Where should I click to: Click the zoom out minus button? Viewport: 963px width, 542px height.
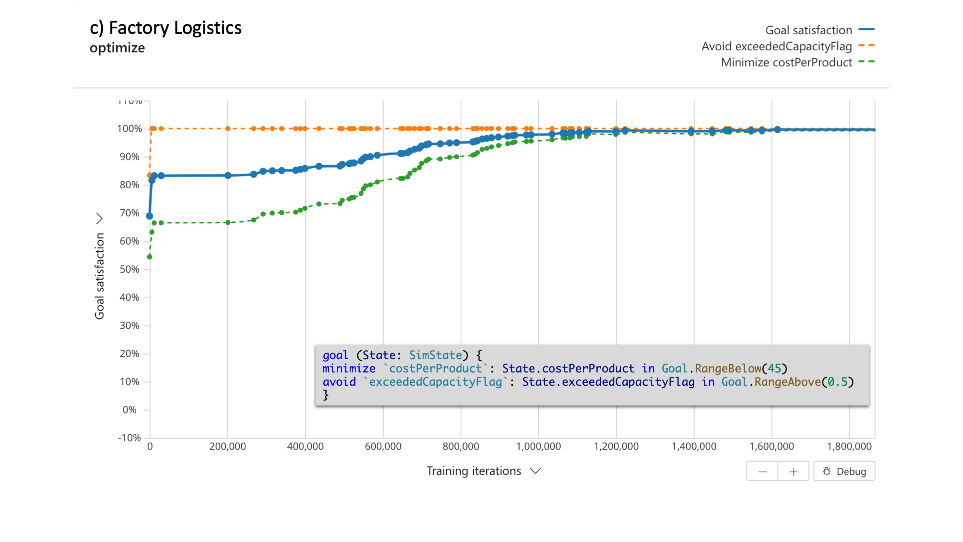click(762, 472)
